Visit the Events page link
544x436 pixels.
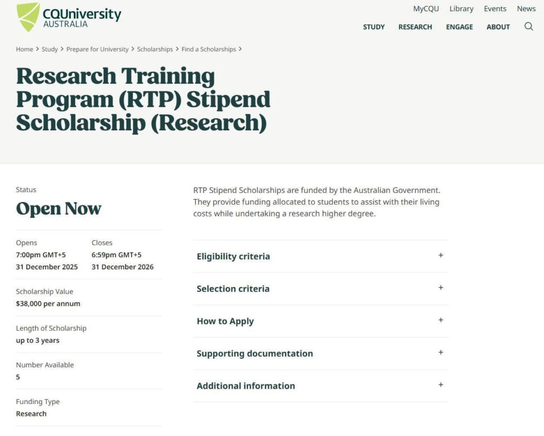pyautogui.click(x=495, y=9)
